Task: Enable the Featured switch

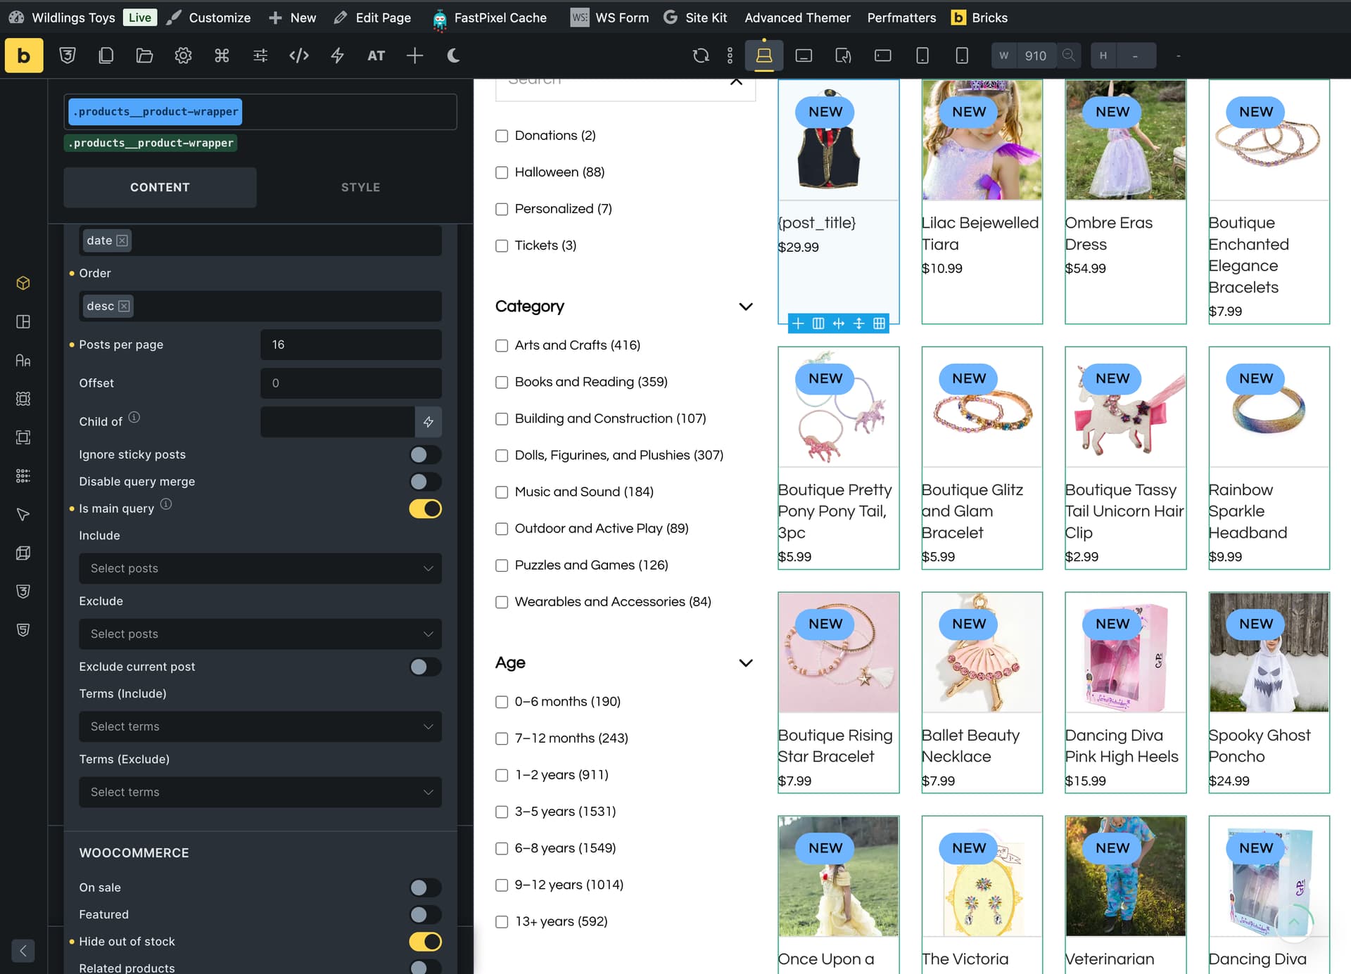Action: (426, 914)
